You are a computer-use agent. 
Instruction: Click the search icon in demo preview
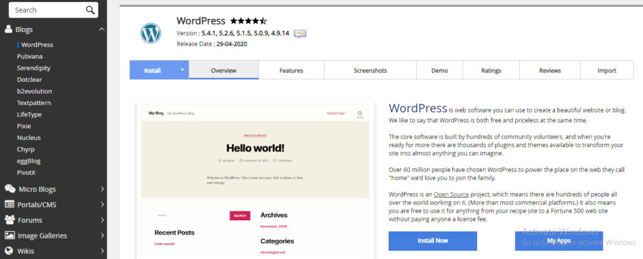point(360,114)
